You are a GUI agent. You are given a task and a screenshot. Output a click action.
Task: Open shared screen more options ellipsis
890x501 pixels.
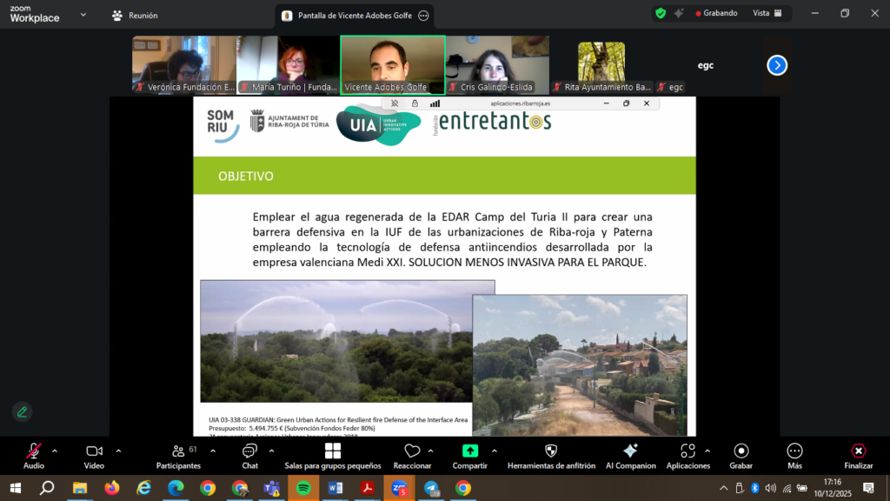point(423,16)
